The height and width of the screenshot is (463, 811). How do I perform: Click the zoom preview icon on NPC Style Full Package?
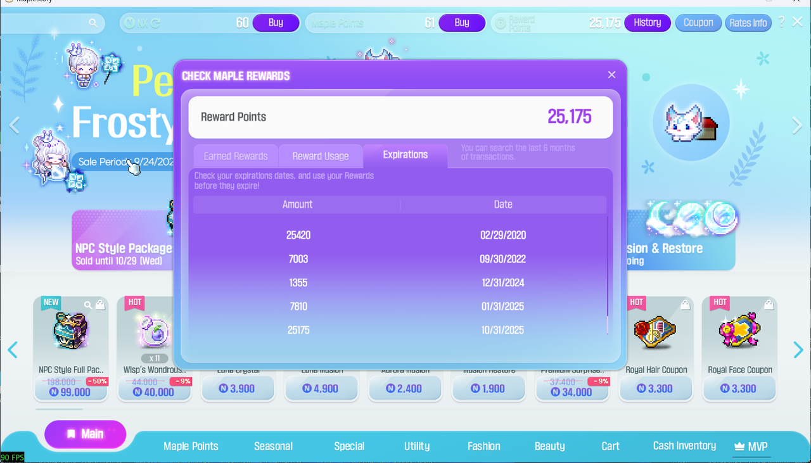[87, 305]
